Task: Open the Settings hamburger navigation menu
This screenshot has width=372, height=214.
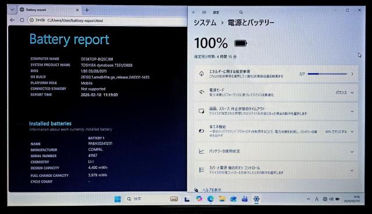Action: [x=204, y=12]
